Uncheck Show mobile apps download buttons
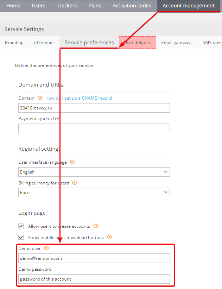The image size is (222, 289). [x=21, y=237]
